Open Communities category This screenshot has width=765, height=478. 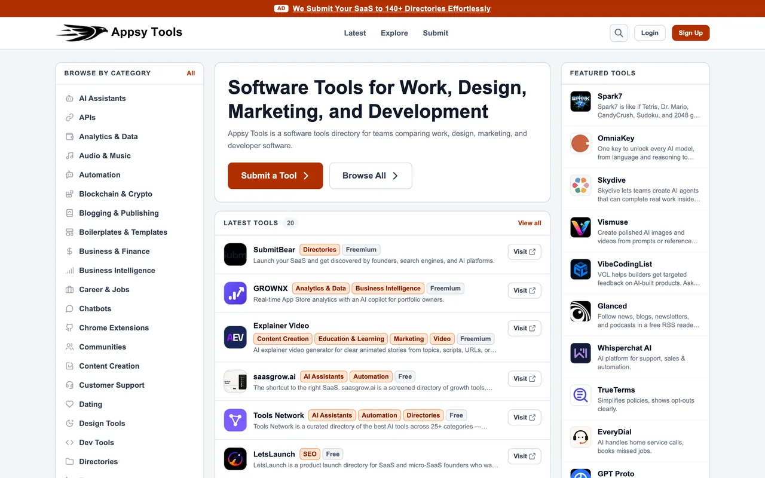point(103,347)
